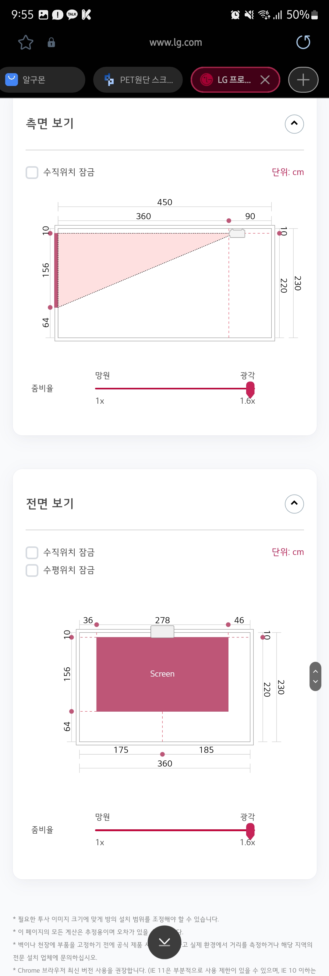This screenshot has width=329, height=976.
Task: Switch to the 알구몬 tab
Action: (x=42, y=80)
